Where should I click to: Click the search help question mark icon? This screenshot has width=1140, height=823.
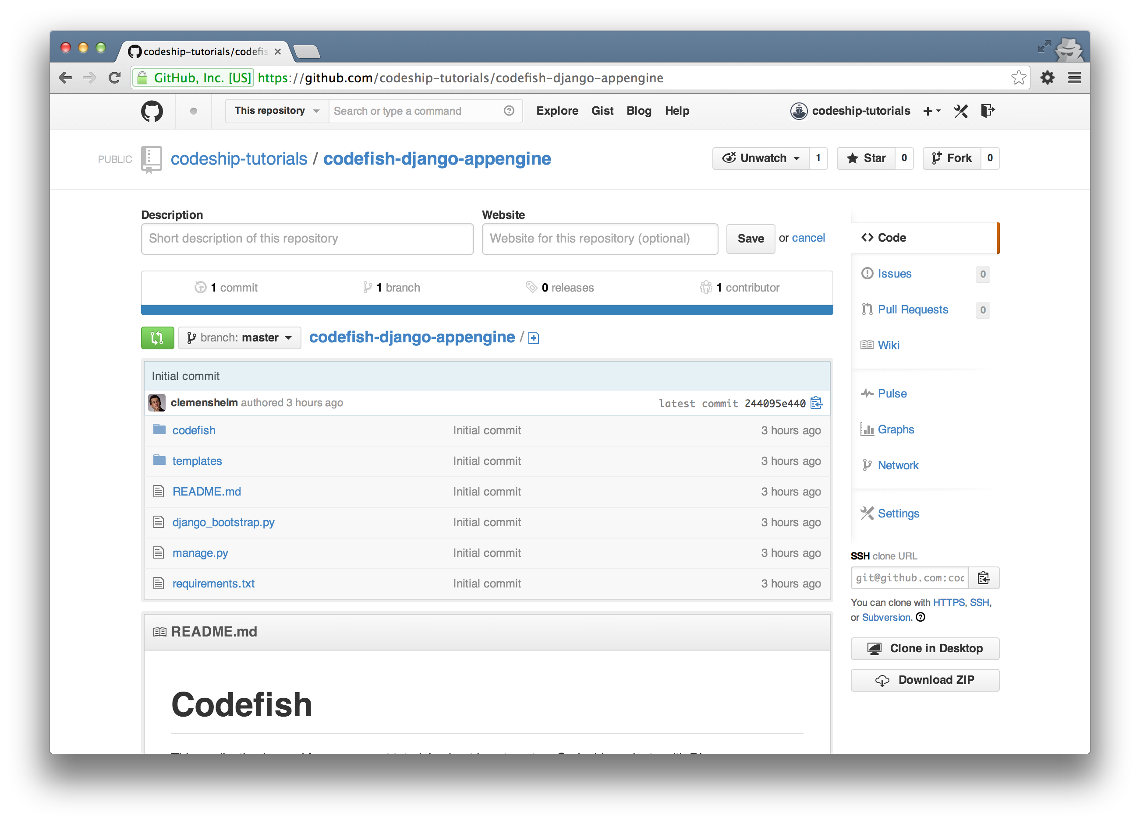[x=509, y=111]
